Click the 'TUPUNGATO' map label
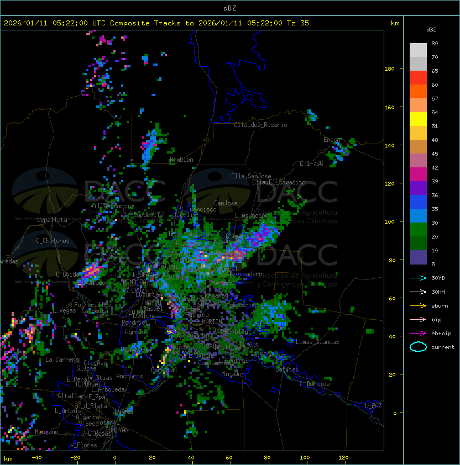 (x=90, y=384)
